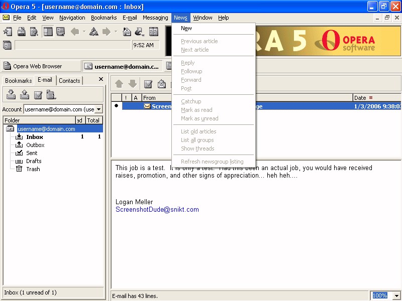Open the View menu
The image size is (402, 301).
pyautogui.click(x=48, y=18)
